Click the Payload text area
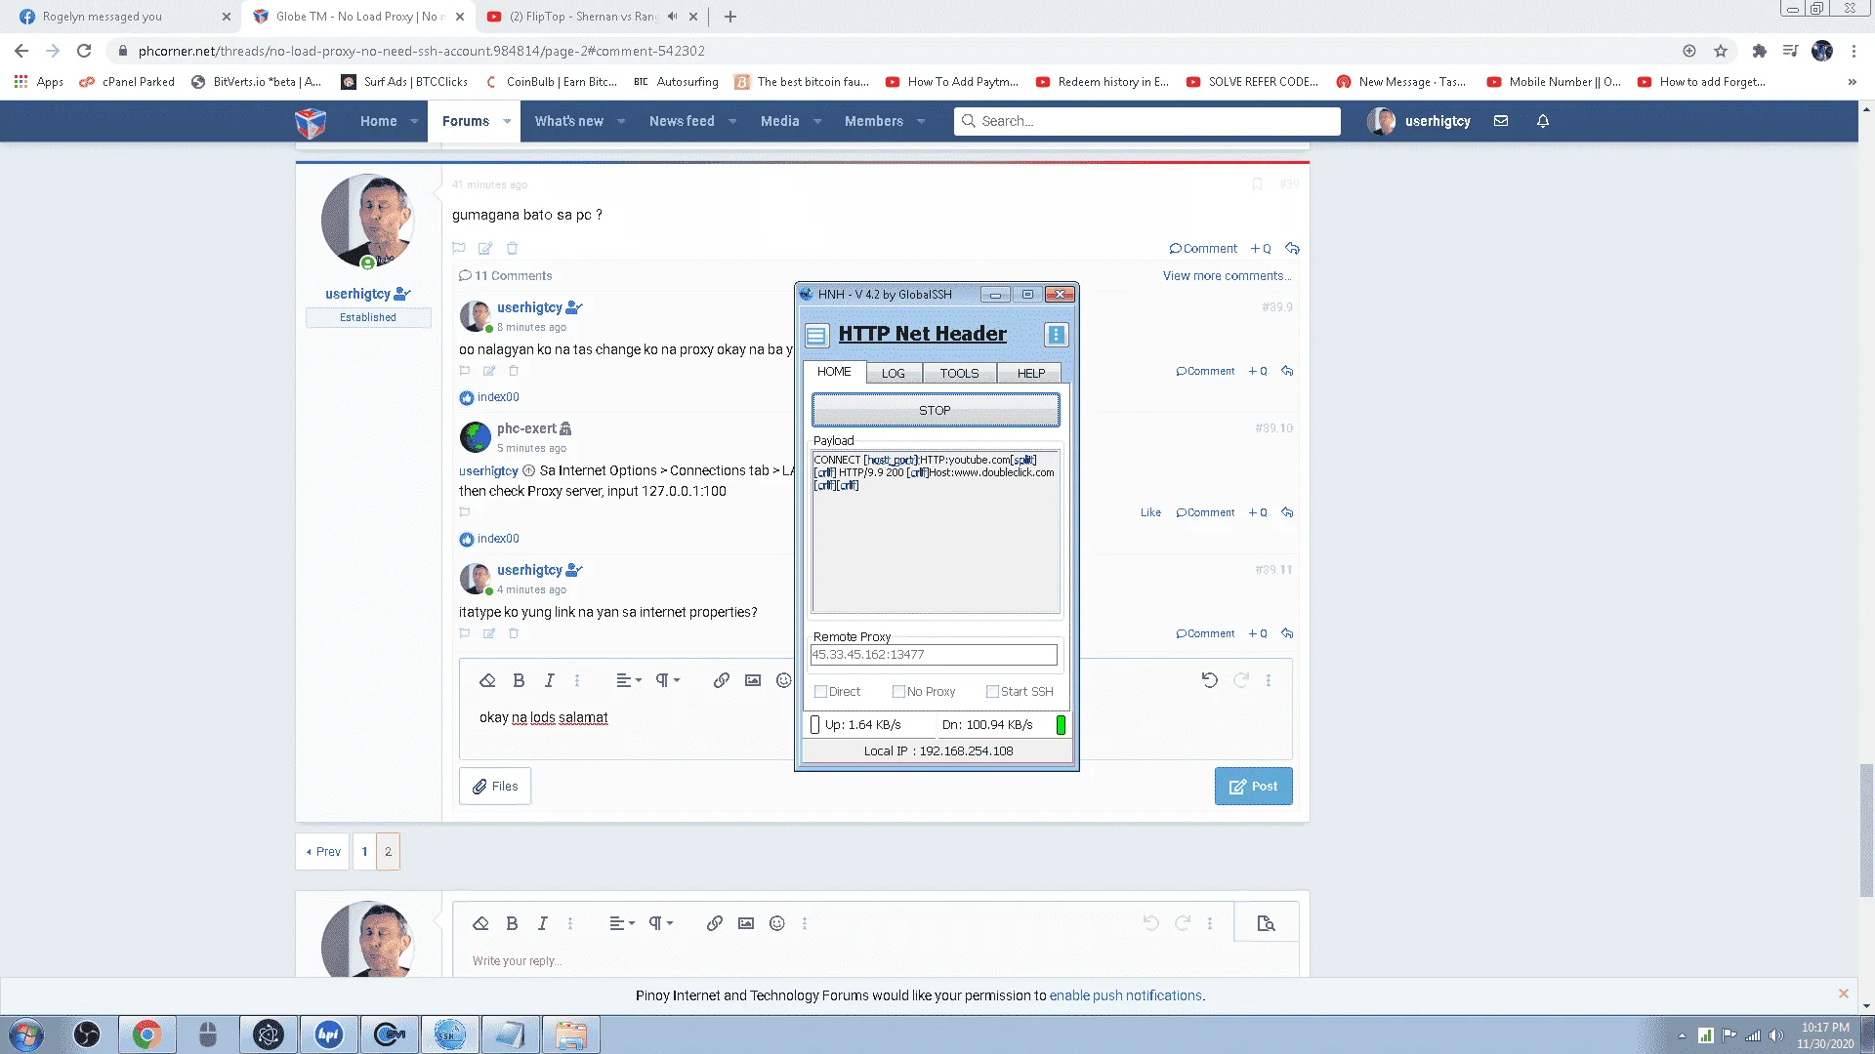The image size is (1875, 1054). [x=935, y=532]
